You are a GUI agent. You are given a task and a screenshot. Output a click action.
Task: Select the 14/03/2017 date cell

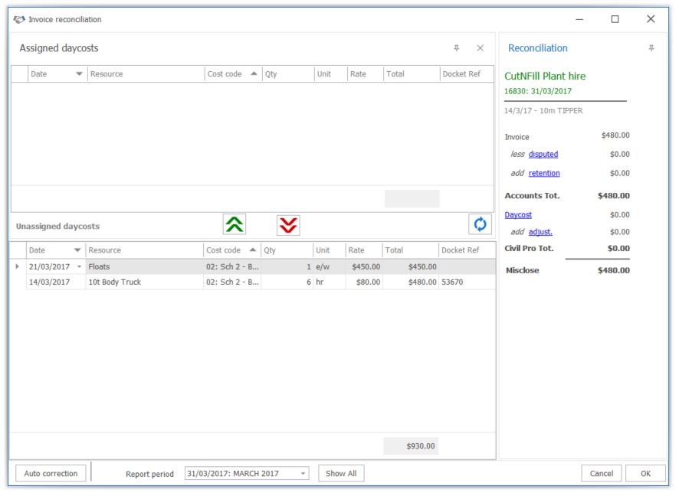pos(56,282)
